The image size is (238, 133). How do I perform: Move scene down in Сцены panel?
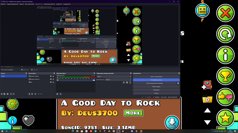(x=13, y=94)
